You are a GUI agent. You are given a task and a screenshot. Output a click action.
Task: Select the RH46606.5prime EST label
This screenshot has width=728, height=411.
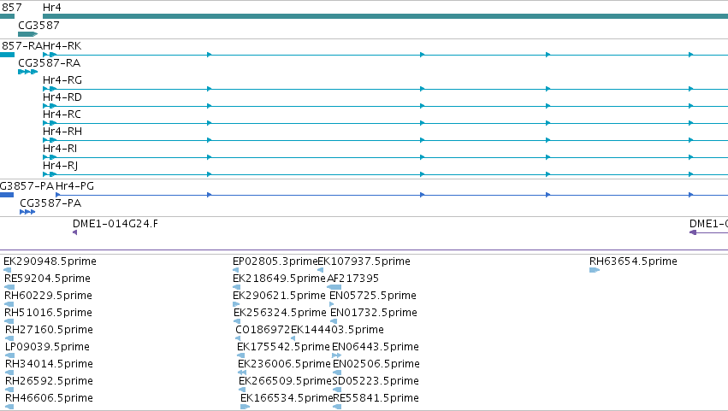[x=50, y=398]
